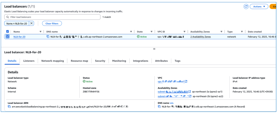Copy the Load balancer ARN
Image resolution: width=278 pixels, height=114 pixels.
[x=9, y=107]
